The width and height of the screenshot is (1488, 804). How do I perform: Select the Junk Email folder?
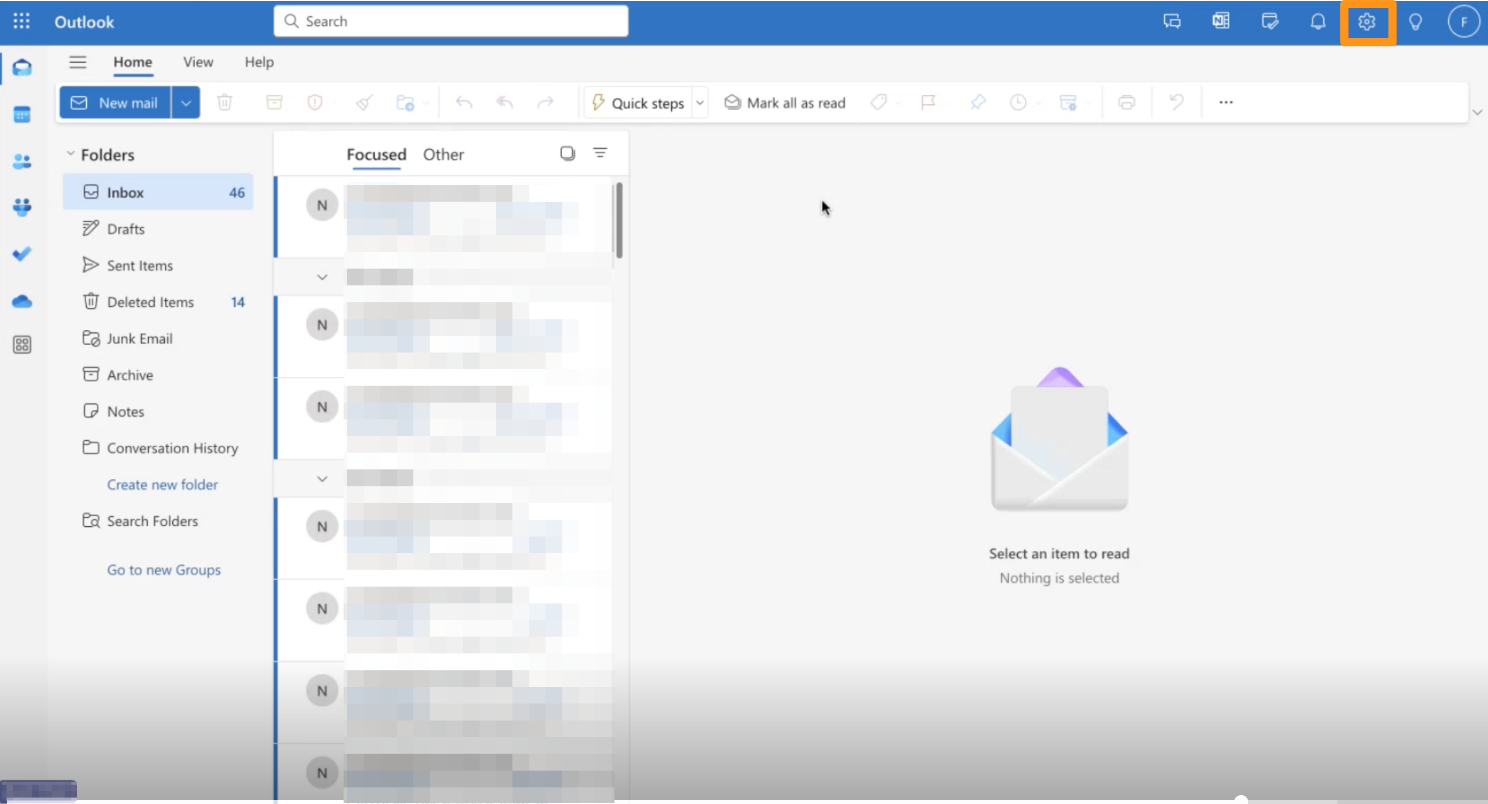(158, 339)
